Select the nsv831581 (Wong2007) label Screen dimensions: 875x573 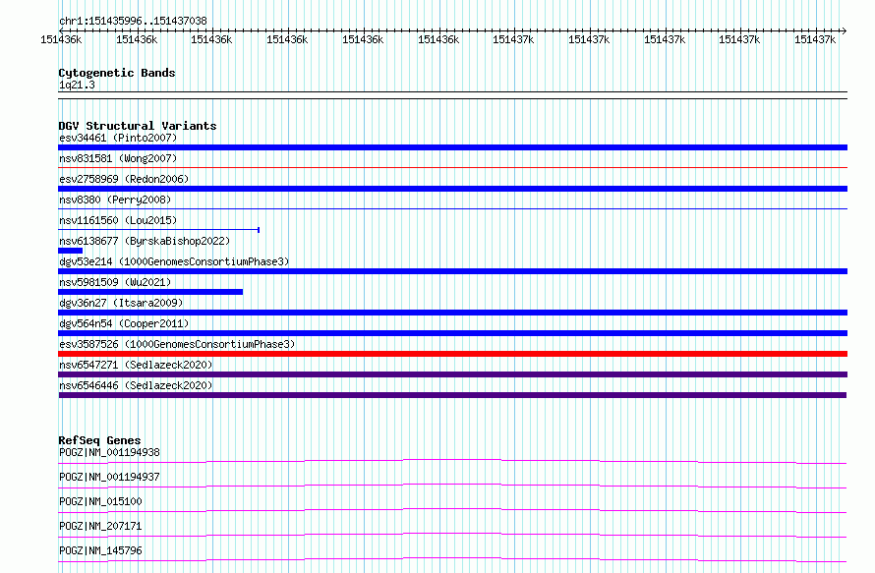tap(118, 158)
